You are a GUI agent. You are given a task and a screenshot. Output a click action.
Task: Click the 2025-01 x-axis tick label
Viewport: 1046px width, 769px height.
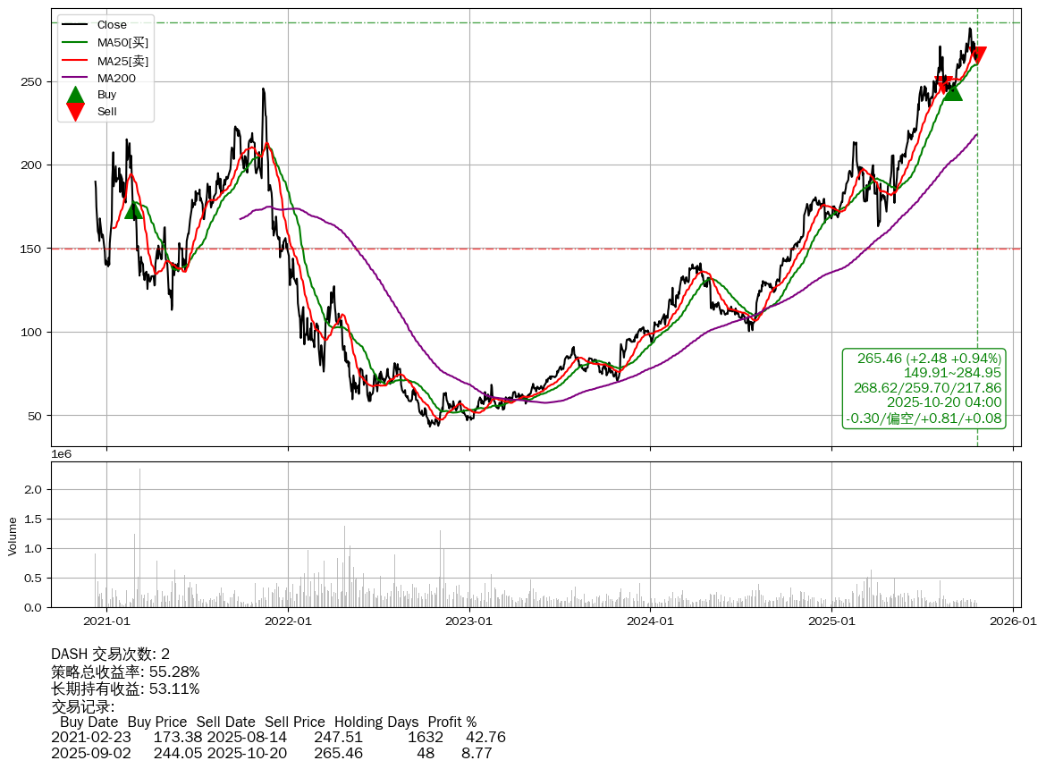[831, 621]
